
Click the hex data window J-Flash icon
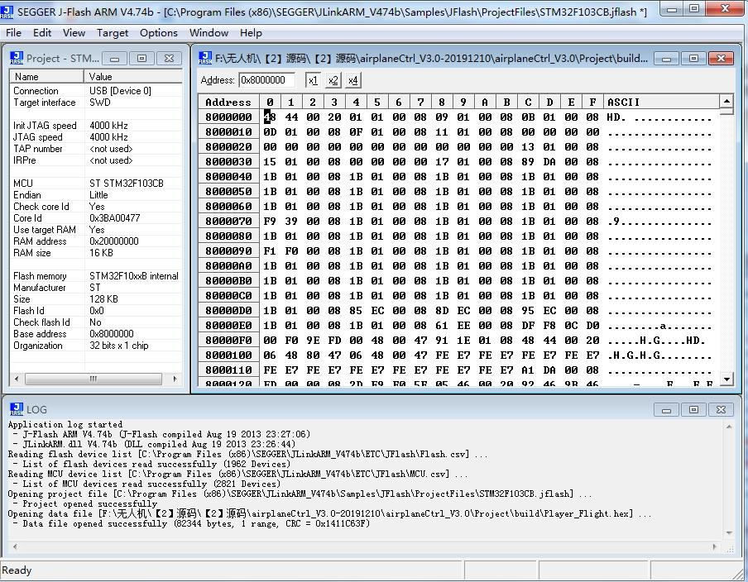[x=205, y=58]
